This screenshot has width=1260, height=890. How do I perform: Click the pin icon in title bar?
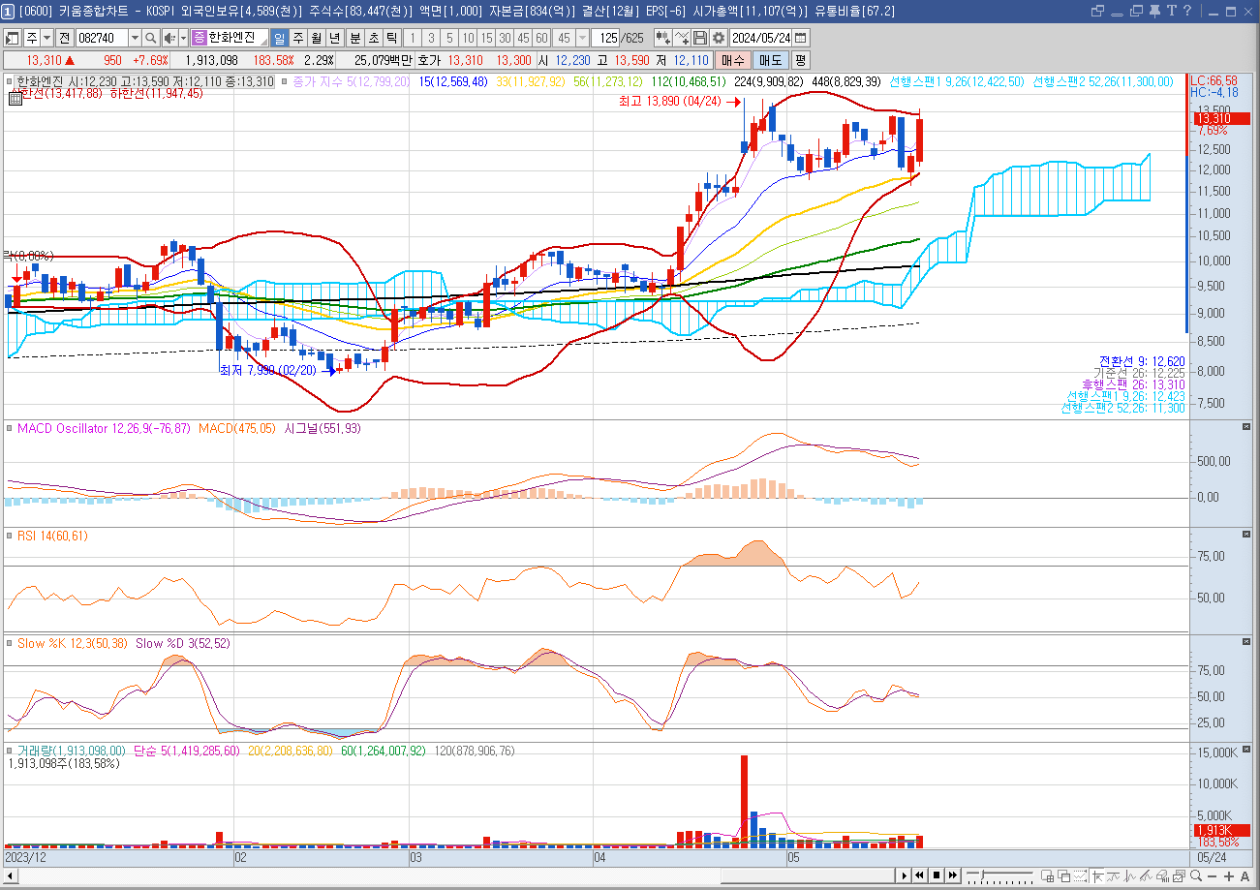click(1154, 11)
